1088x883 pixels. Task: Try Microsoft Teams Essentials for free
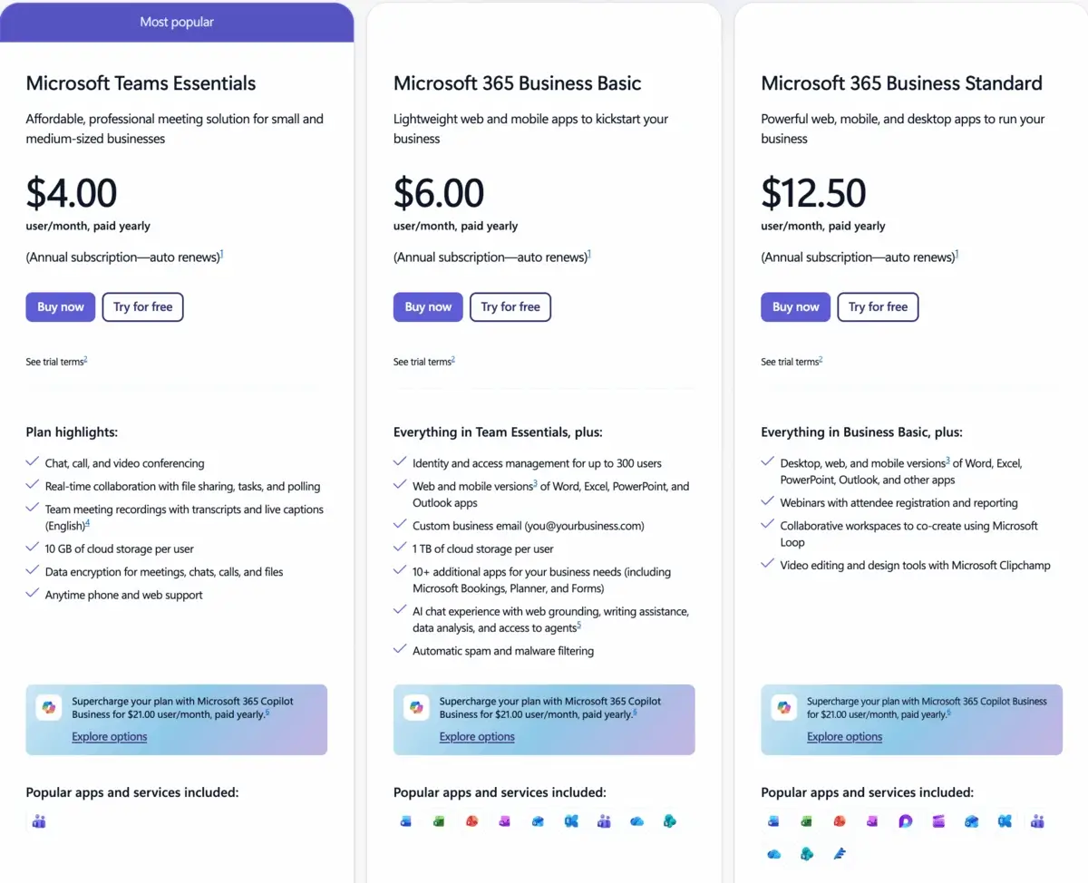point(142,306)
